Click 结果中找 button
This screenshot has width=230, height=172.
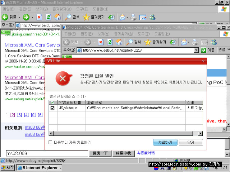123,153
